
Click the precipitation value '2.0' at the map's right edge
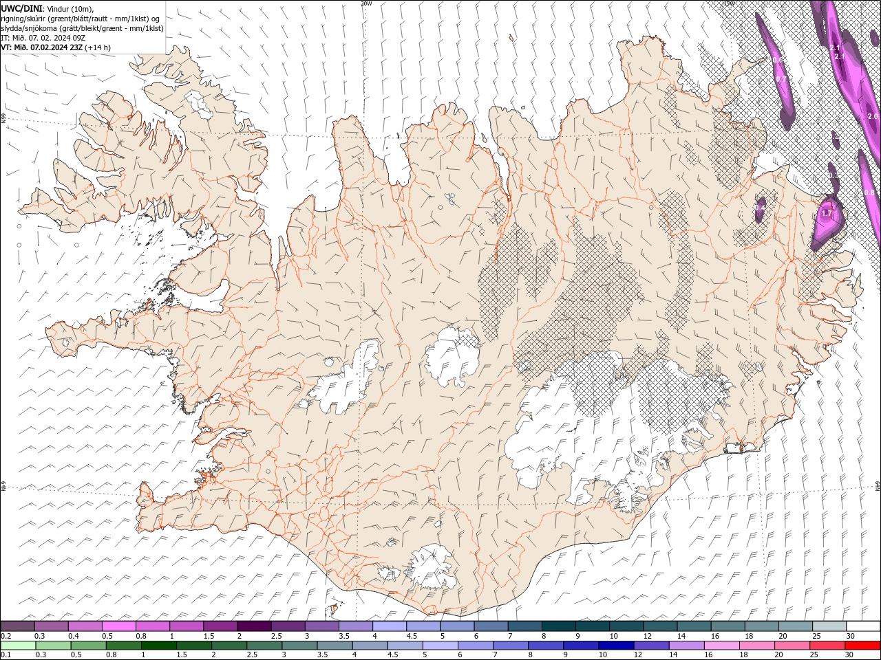(x=873, y=116)
